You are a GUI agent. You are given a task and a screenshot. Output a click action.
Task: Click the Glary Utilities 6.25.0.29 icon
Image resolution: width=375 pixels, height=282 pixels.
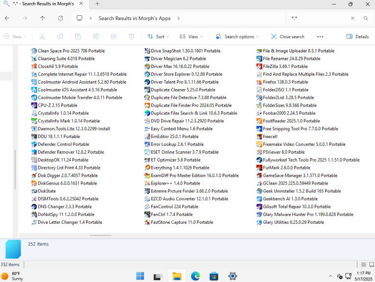pos(259,222)
